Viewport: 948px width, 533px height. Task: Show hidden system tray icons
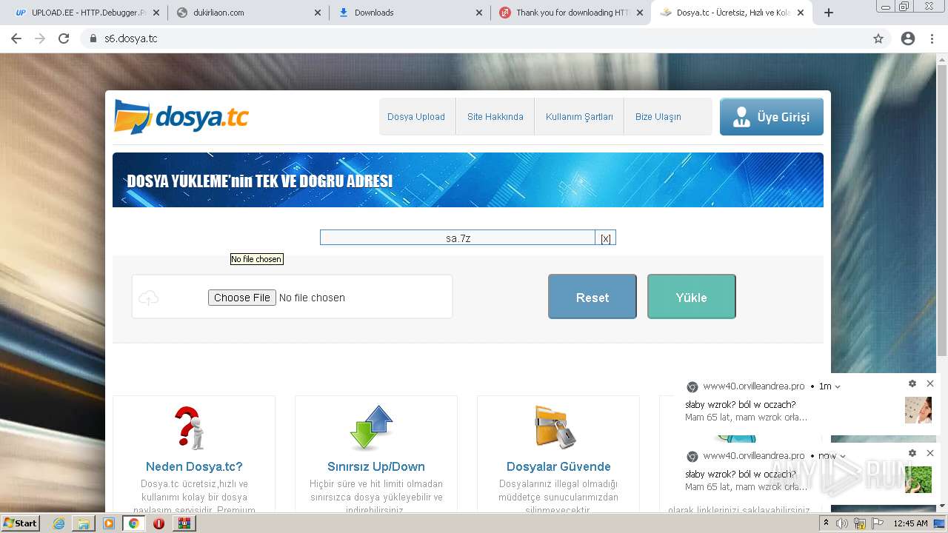826,523
